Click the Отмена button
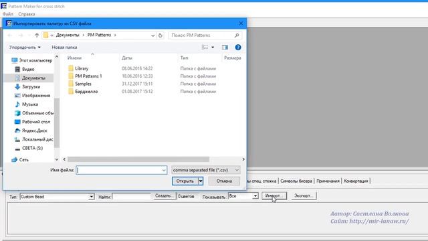The image size is (428, 241). coord(224,181)
